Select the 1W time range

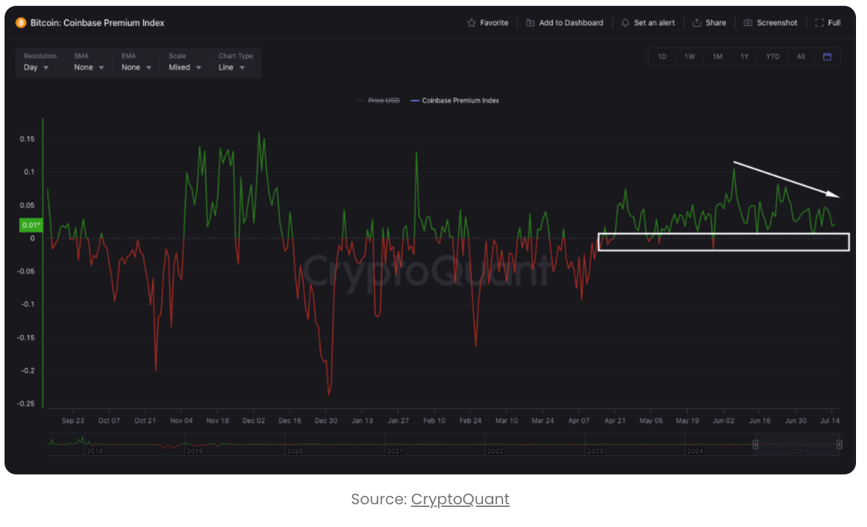[690, 56]
